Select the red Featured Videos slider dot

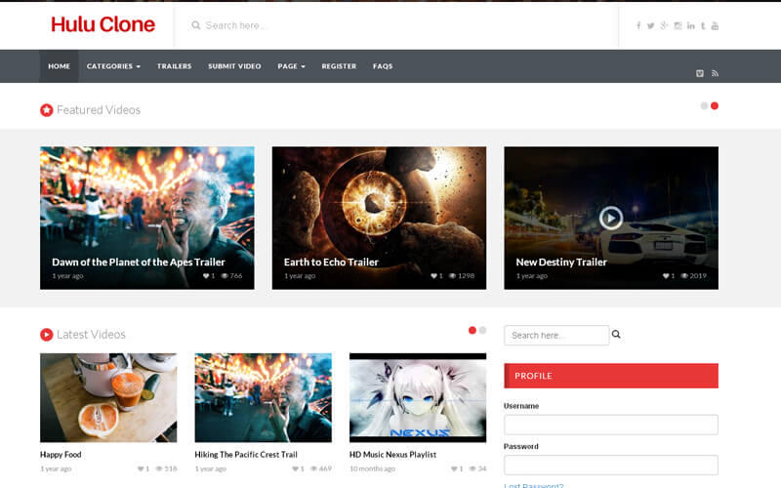[715, 105]
